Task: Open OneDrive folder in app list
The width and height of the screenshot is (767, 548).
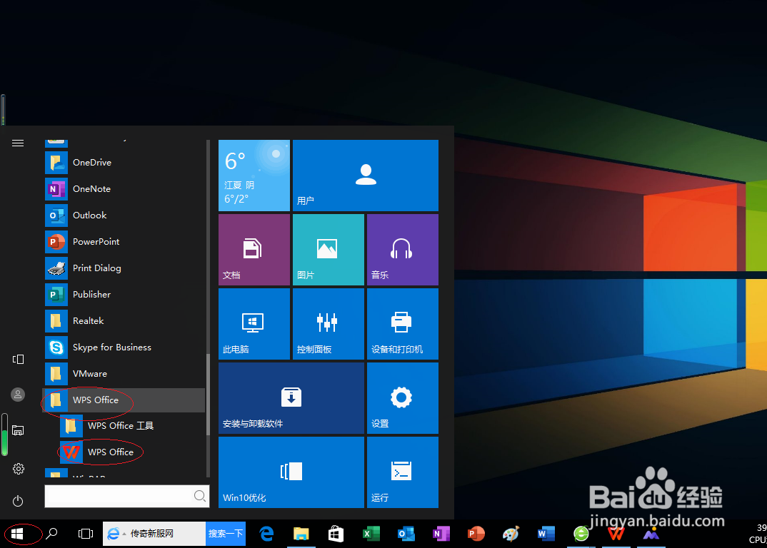Action: (124, 162)
